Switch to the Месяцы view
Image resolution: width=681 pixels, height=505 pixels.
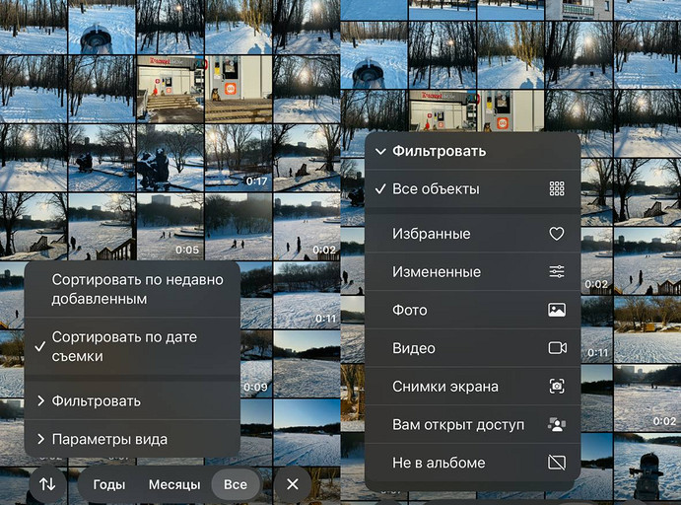tap(174, 484)
